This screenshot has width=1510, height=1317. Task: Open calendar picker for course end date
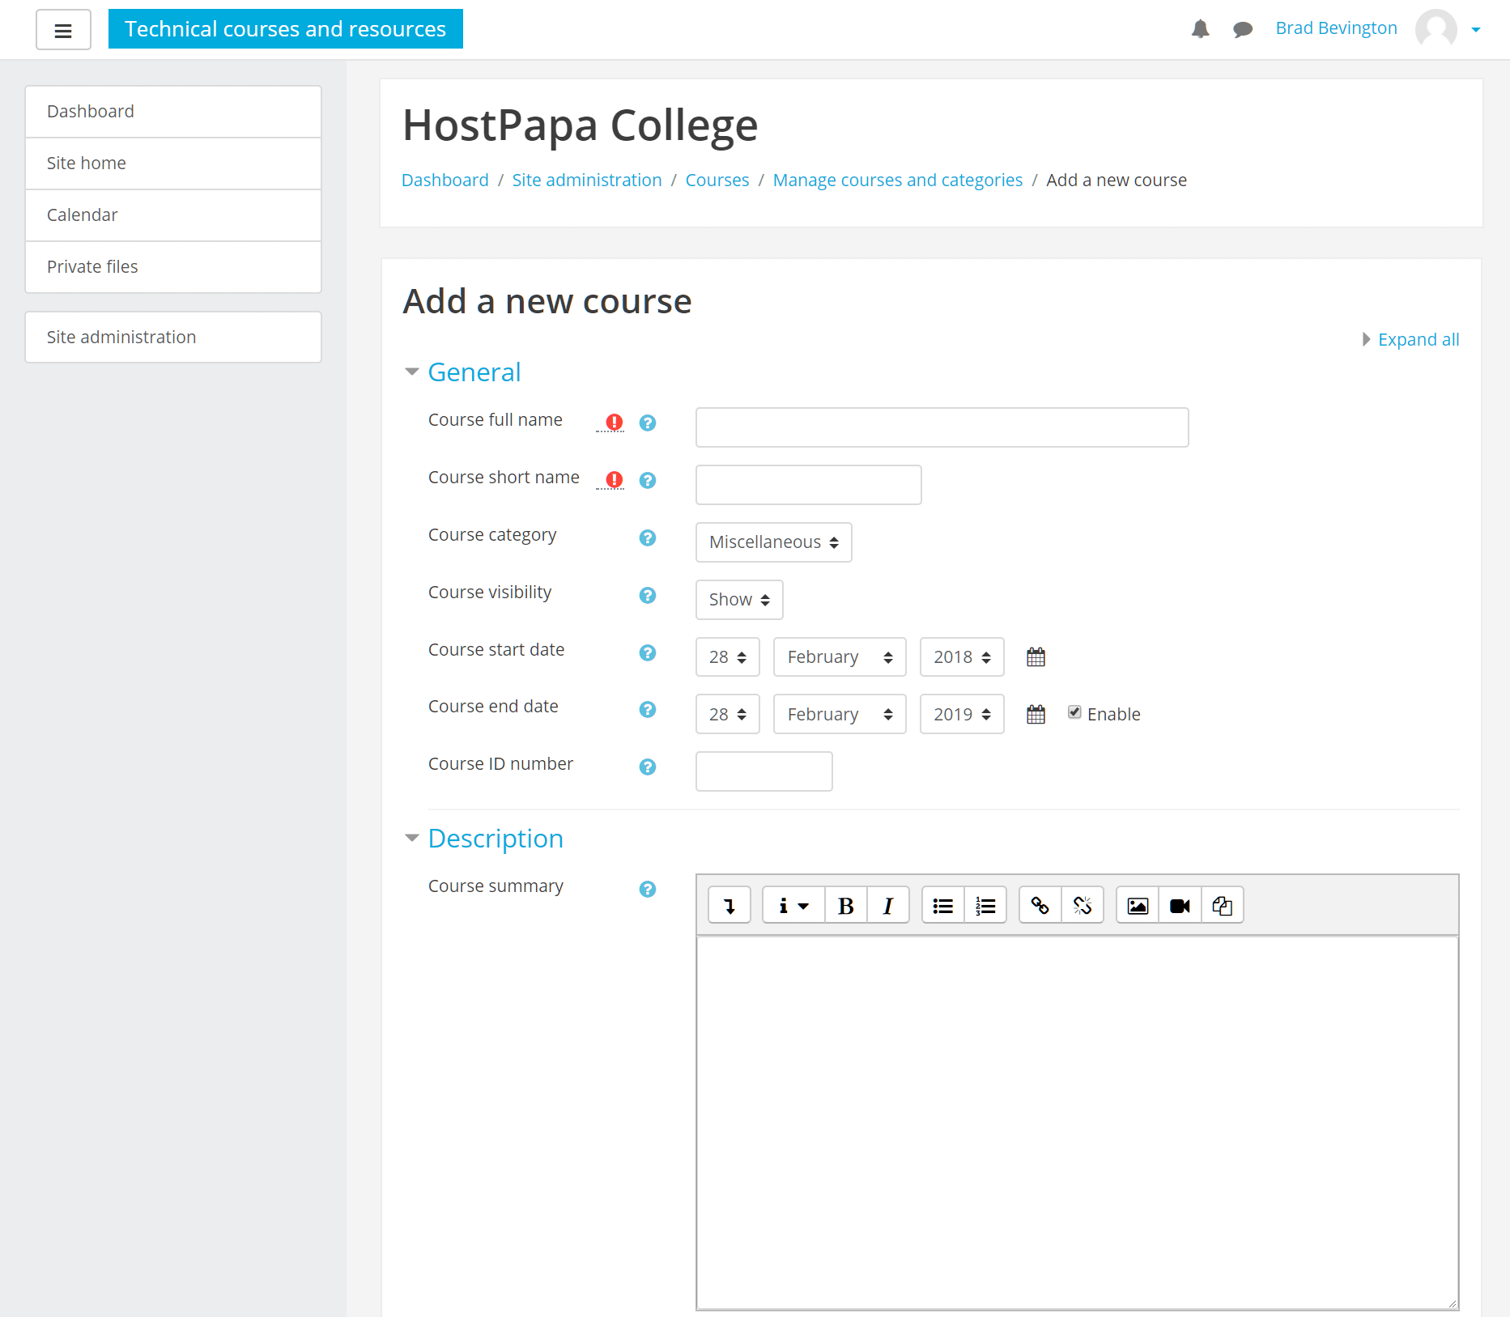click(x=1036, y=714)
